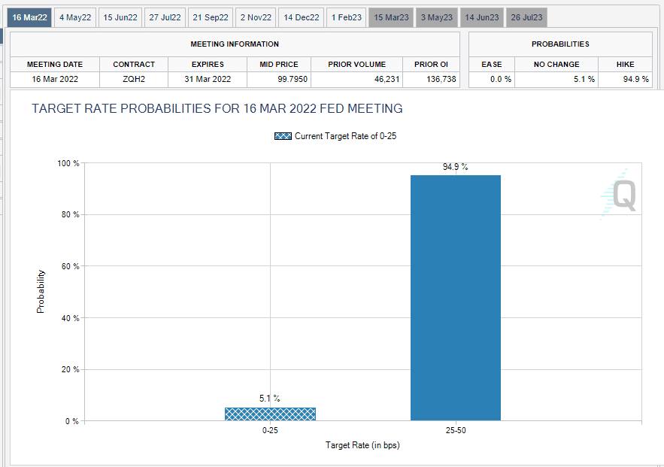
Task: Open the 2 Nov22 meeting tab
Action: (x=256, y=17)
